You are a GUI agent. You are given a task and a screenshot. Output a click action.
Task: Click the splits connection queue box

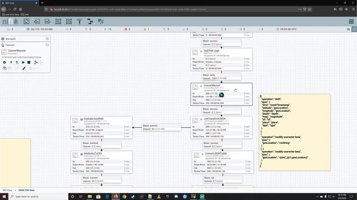click(x=221, y=77)
